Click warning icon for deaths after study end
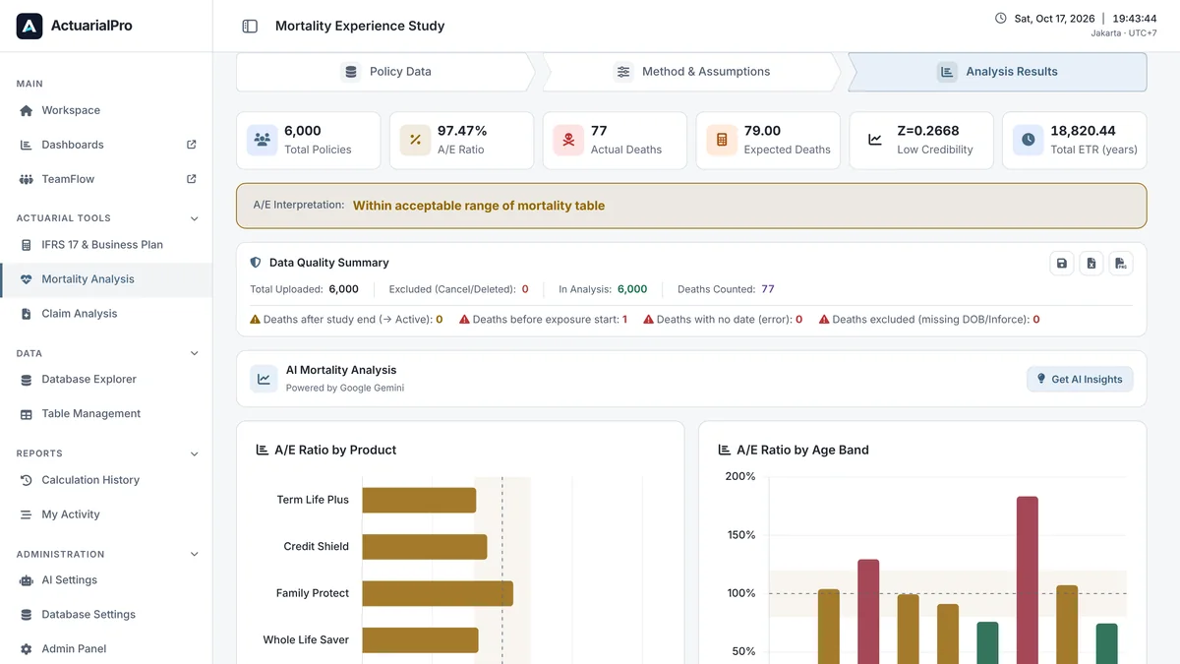Screen dimensions: 1180x664 pyautogui.click(x=255, y=319)
